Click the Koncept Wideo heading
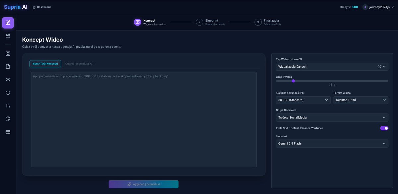This screenshot has height=194, width=398. click(x=42, y=40)
